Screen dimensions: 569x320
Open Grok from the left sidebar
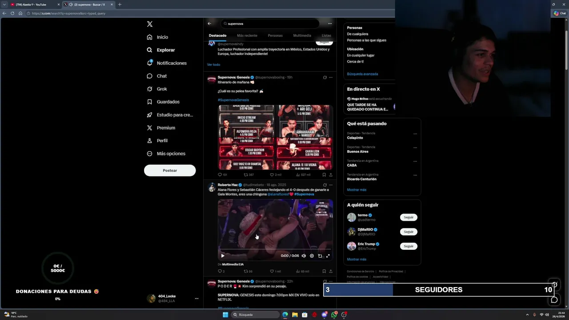pyautogui.click(x=157, y=89)
